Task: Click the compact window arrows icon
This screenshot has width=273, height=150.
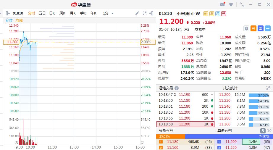Action: point(242,4)
